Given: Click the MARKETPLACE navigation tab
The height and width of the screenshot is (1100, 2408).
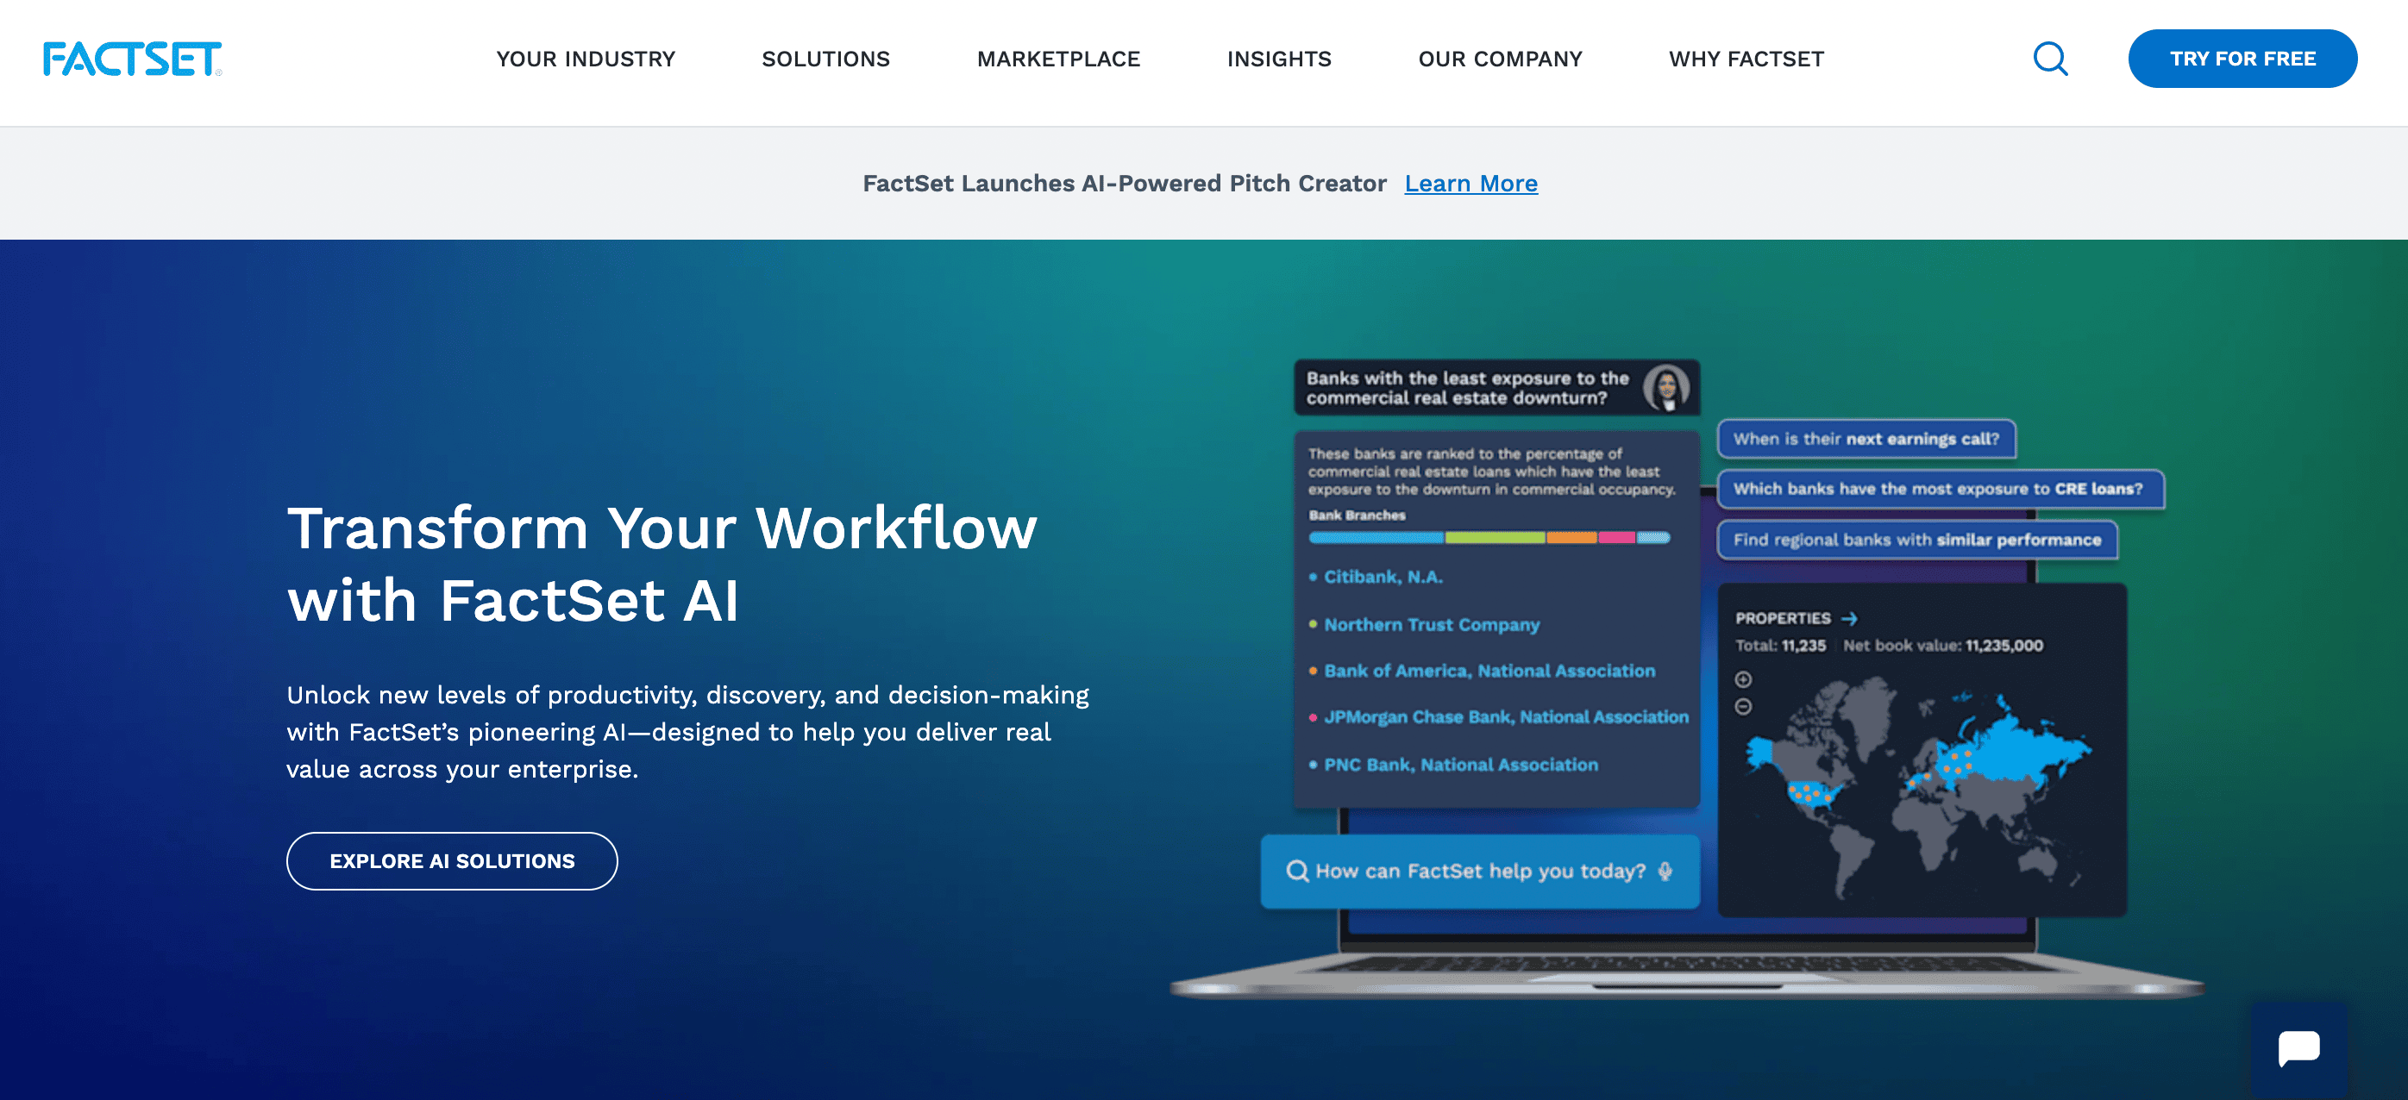Looking at the screenshot, I should (1058, 57).
